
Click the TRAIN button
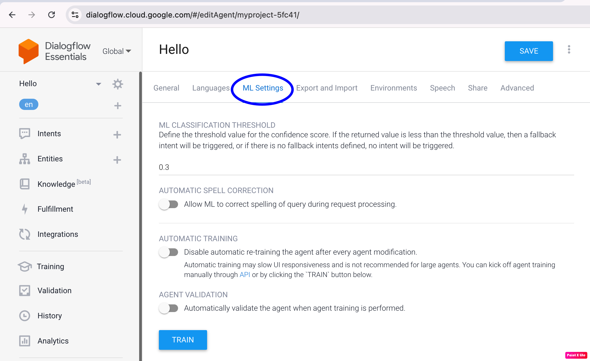(183, 340)
